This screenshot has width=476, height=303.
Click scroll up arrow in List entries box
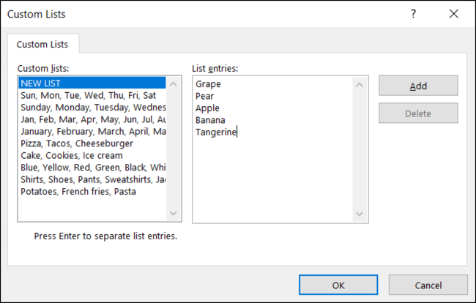(x=360, y=85)
